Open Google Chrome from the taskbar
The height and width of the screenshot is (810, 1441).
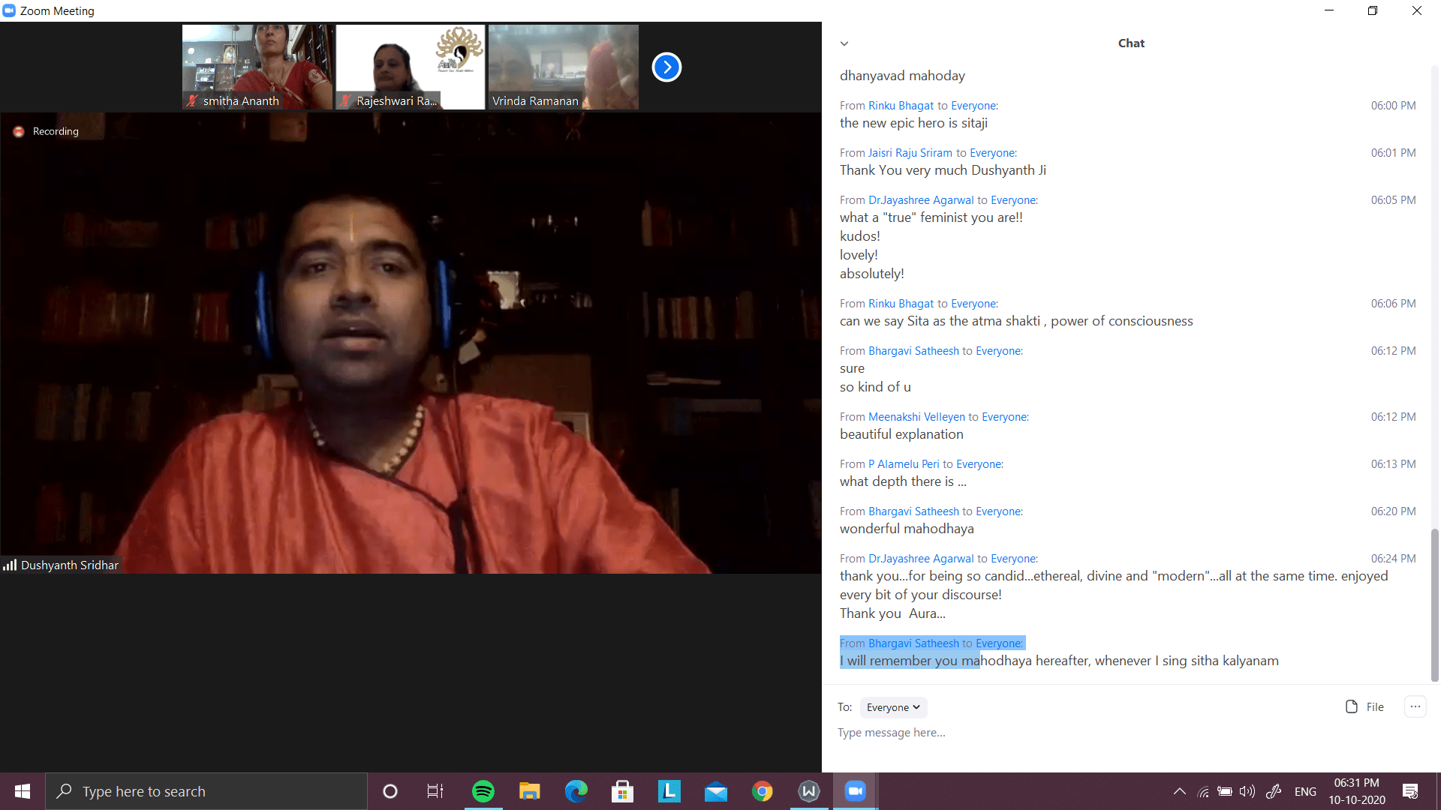[763, 791]
